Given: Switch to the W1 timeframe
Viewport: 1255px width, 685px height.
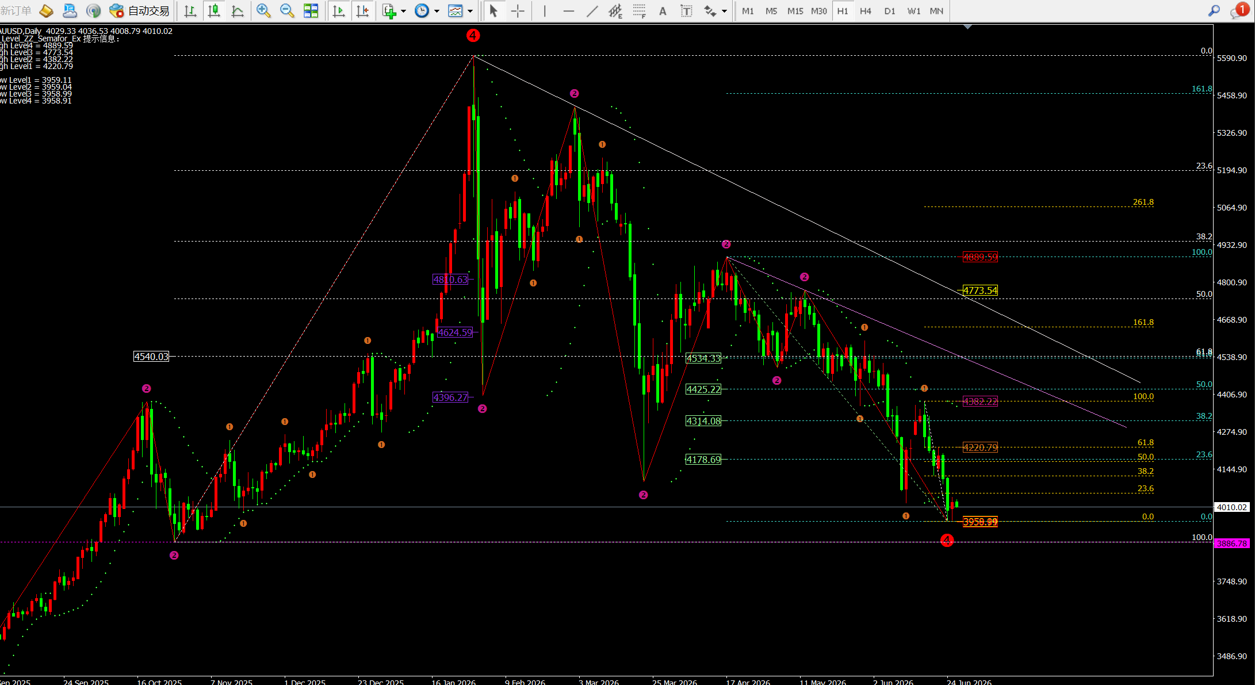Looking at the screenshot, I should point(914,11).
